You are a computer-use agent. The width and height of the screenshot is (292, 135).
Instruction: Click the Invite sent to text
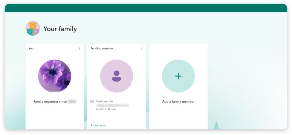[105, 101]
